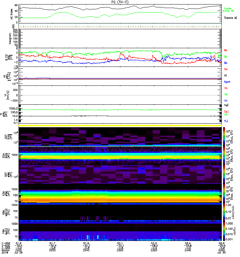The image size is (240, 257).
Task: Click the "Keogram" y-axis label
Action: tap(10, 39)
